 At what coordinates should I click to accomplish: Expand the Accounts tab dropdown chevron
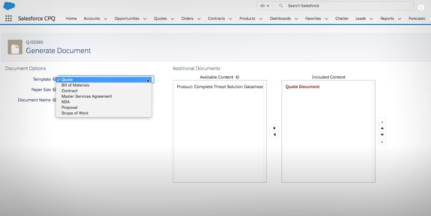coord(106,19)
